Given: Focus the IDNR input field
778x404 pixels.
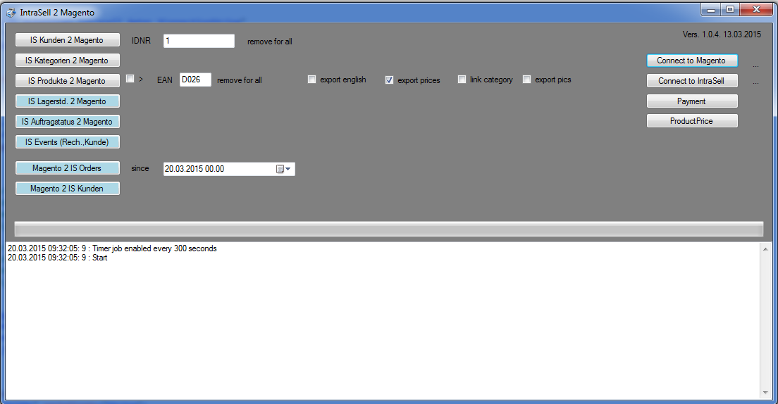Looking at the screenshot, I should (x=199, y=41).
